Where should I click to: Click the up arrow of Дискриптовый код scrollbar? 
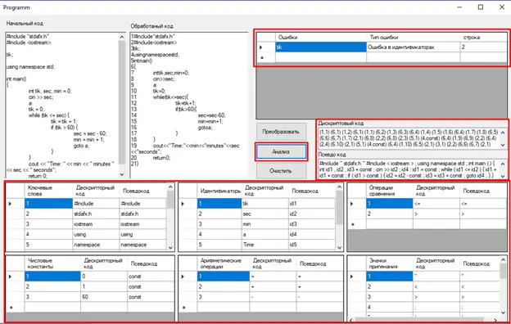coord(503,133)
